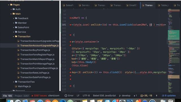
Task: Click the Feedback folder icon
Action: (x=16, y=18)
